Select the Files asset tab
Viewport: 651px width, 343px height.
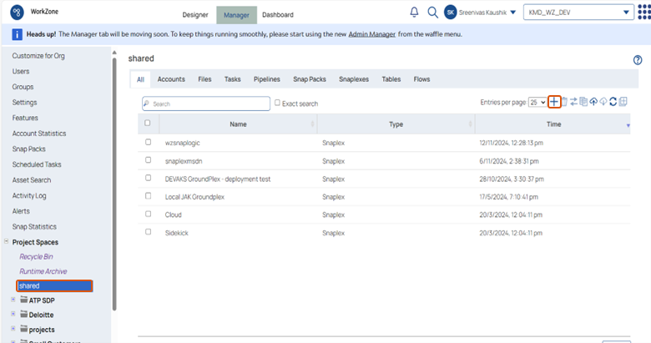[x=204, y=79]
